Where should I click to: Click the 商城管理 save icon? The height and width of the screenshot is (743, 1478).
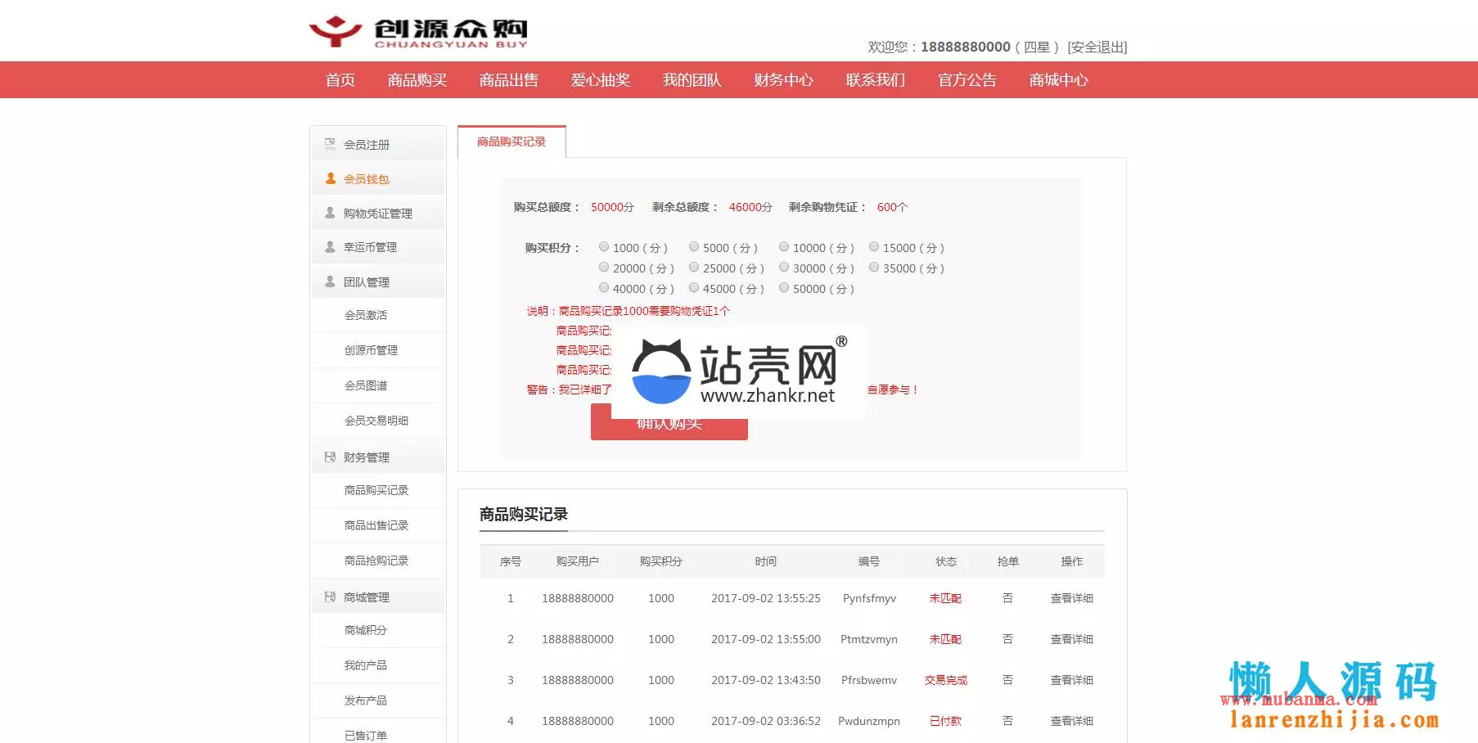pyautogui.click(x=331, y=597)
